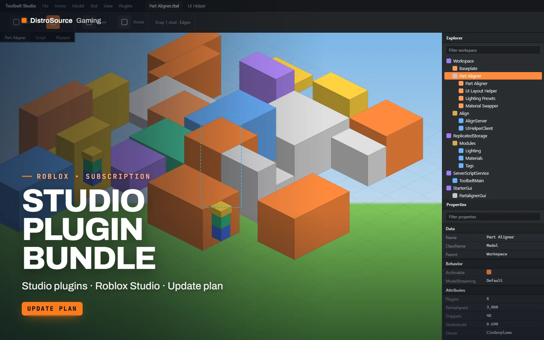Open the Playtest viewport tab
Image resolution: width=544 pixels, height=340 pixels.
(x=63, y=38)
